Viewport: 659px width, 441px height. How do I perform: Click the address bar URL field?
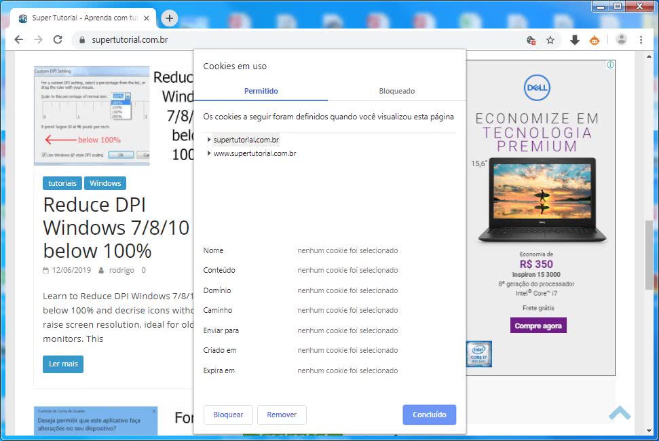point(294,40)
